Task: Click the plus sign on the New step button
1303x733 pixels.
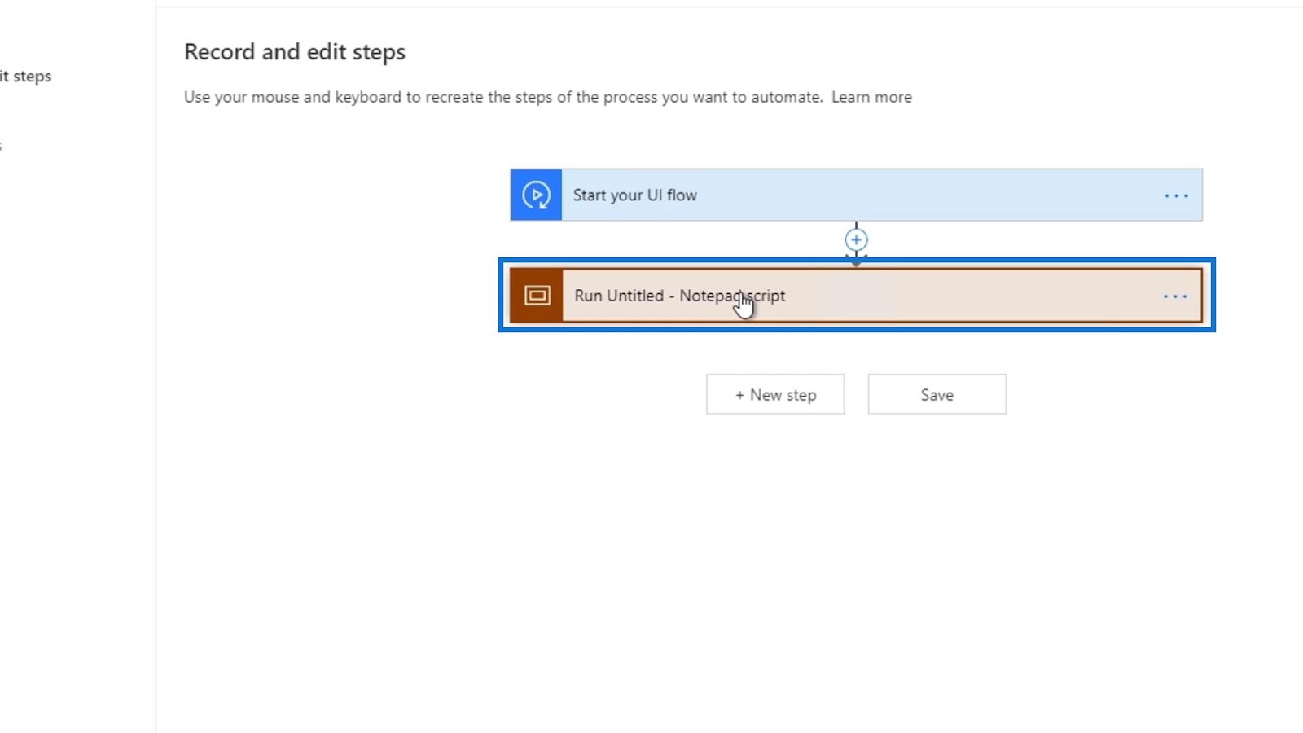Action: point(739,395)
